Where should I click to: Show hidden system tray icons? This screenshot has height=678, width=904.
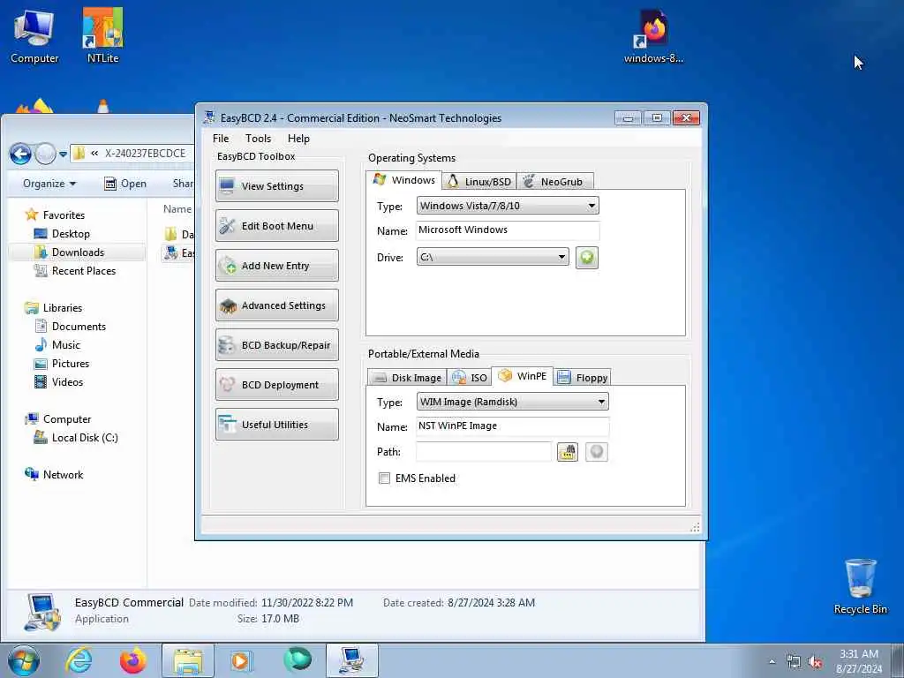[772, 662]
